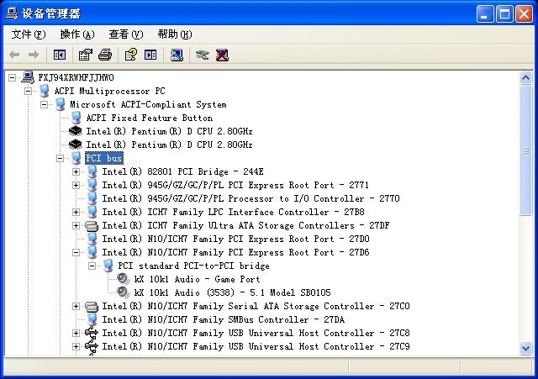Select the PCI bus tree item
Image resolution: width=538 pixels, height=379 pixels.
pos(104,158)
